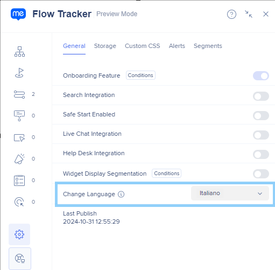Click the settings gear icon in sidebar
Image resolution: width=275 pixels, height=270 pixels.
(19, 234)
